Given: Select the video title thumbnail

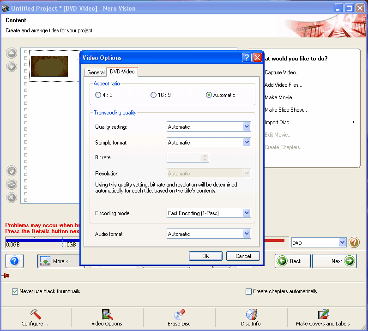Looking at the screenshot, I should coord(49,66).
